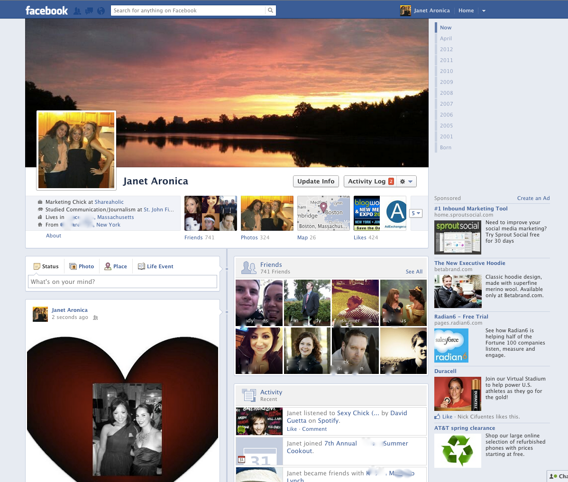Select the Now marker on the timeline slider
The height and width of the screenshot is (482, 568).
(x=445, y=27)
